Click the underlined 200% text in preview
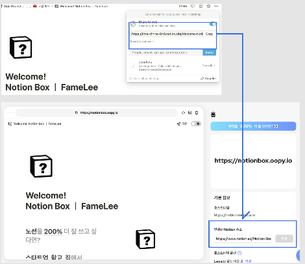Viewport: 305px width, 264px height. [x=53, y=231]
